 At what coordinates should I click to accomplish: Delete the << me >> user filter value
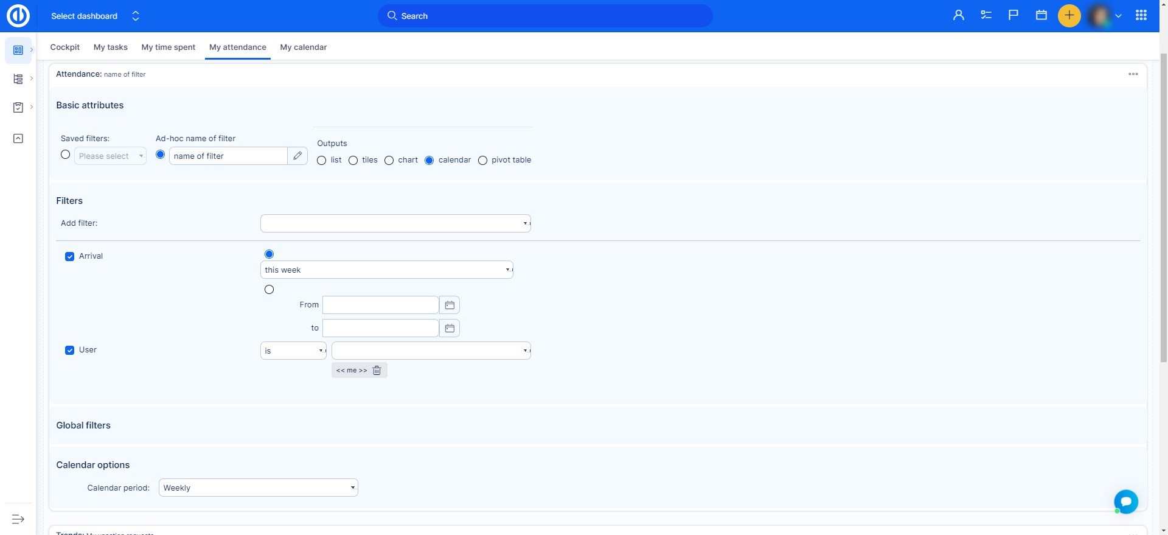click(377, 371)
